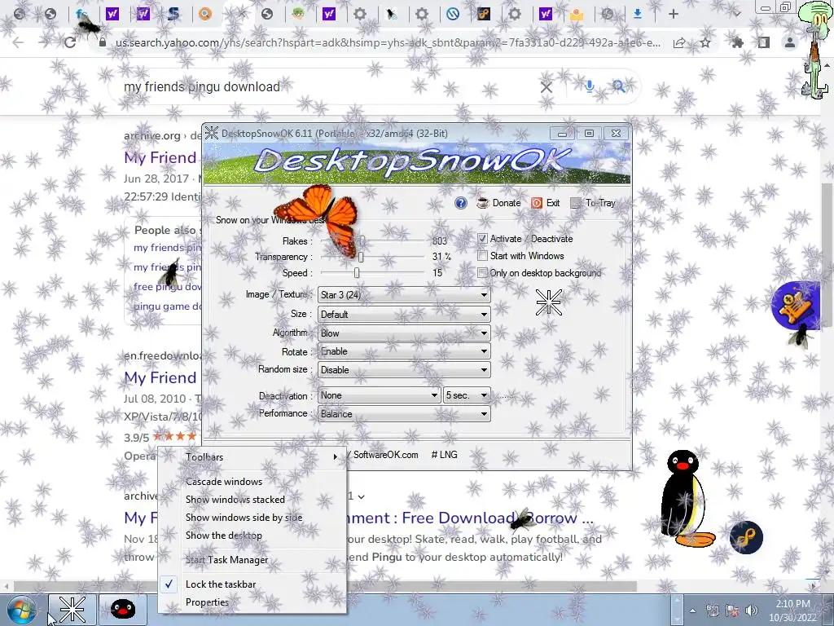Open the browser side panel icon
The width and height of the screenshot is (834, 626).
(764, 42)
